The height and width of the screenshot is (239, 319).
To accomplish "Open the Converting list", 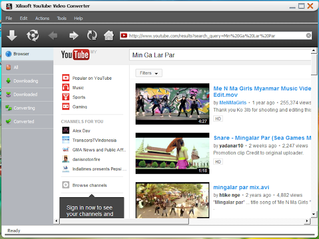I will (27, 108).
